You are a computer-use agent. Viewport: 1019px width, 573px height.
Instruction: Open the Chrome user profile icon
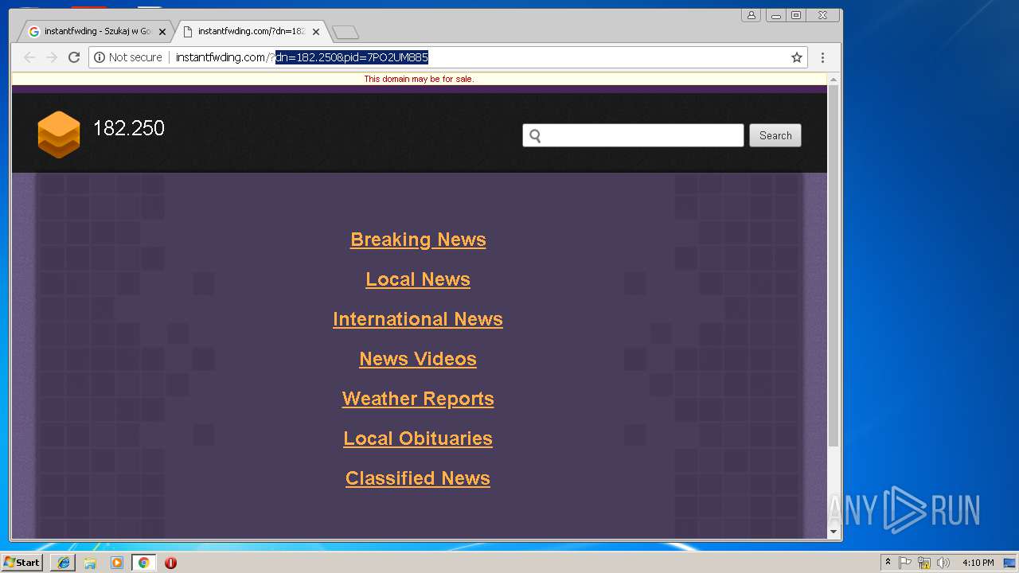(x=751, y=15)
